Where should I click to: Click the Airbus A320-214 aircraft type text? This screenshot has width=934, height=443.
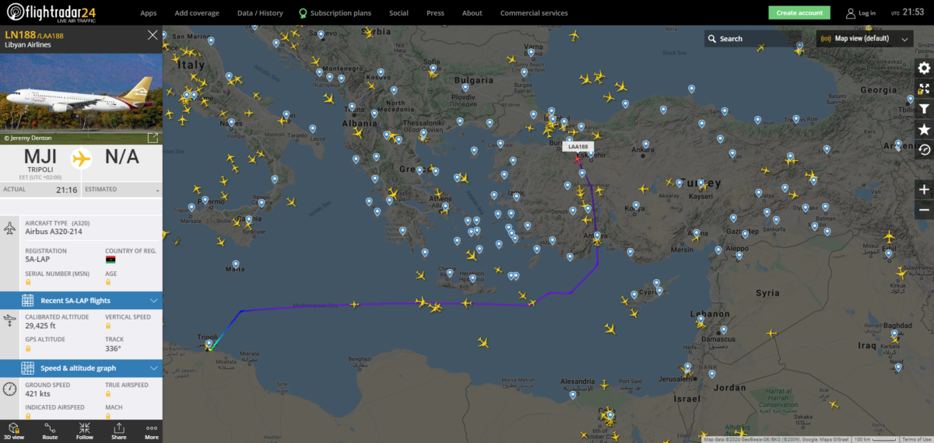(x=54, y=232)
